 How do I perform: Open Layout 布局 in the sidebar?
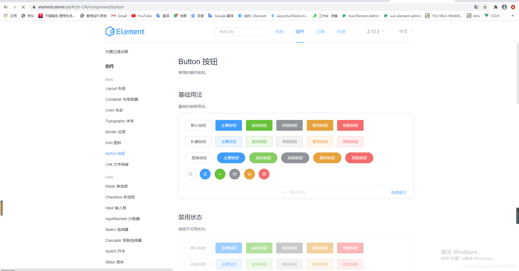(x=115, y=89)
